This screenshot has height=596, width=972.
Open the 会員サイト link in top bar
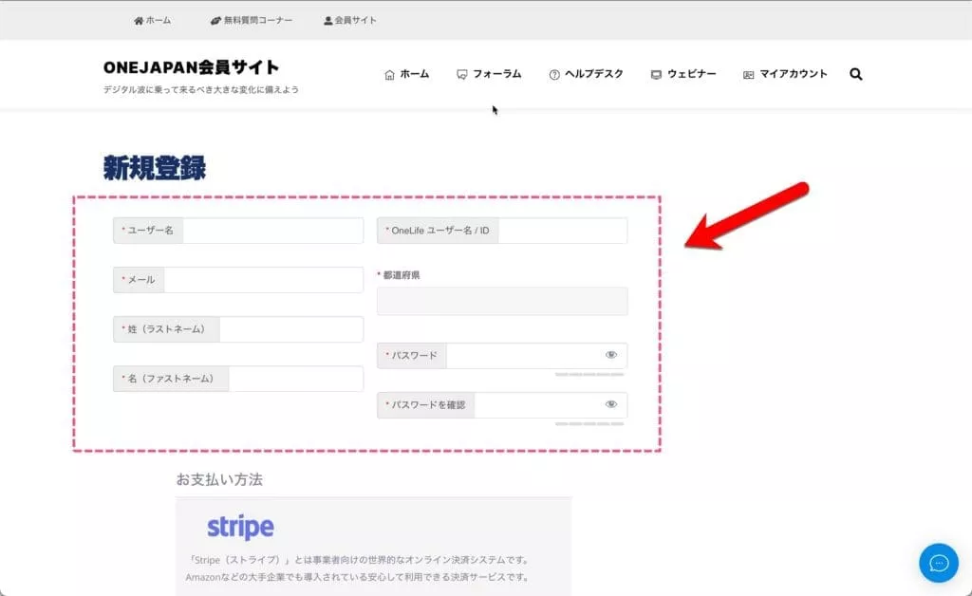pos(355,20)
